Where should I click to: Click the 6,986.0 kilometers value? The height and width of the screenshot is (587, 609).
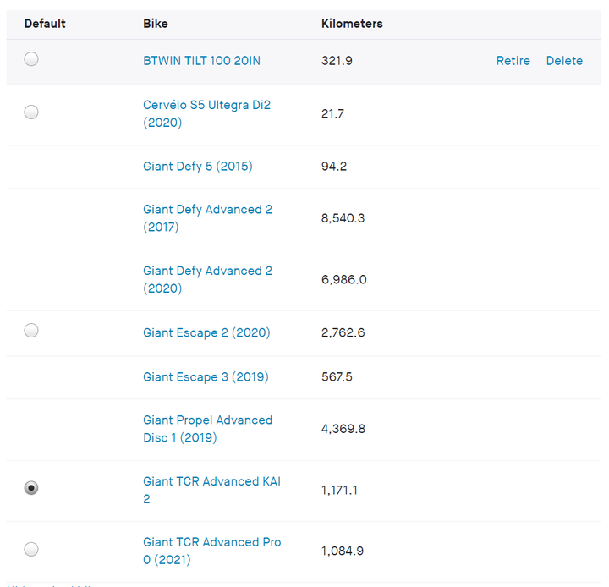point(343,280)
